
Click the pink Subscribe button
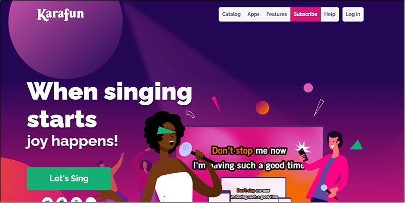(x=306, y=14)
